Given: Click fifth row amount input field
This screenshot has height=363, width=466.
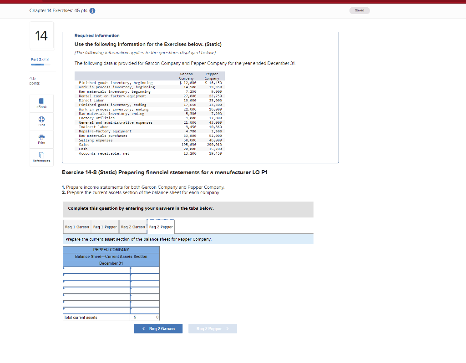Looking at the screenshot, I should click(x=145, y=297).
